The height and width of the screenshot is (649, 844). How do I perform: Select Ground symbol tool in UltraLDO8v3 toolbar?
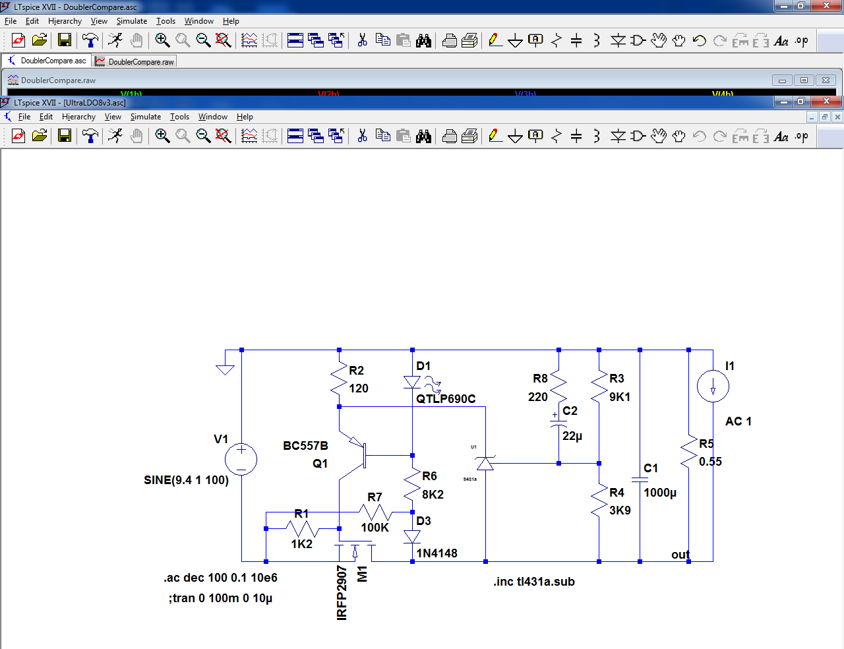click(516, 136)
